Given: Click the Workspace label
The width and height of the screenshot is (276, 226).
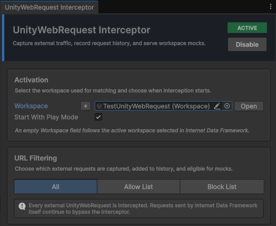Looking at the screenshot, I should (31, 106).
